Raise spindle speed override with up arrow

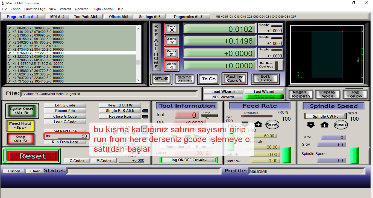tap(324, 124)
